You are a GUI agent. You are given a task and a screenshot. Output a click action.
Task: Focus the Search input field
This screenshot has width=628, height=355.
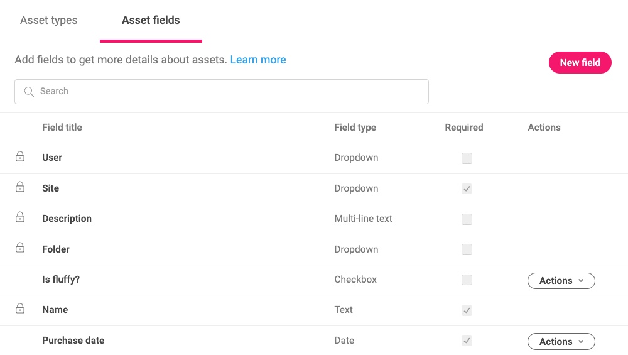(222, 92)
